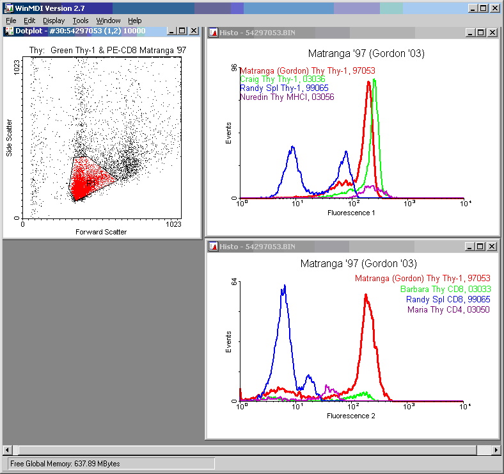Click the lower Histo window's title icon

pos(212,247)
